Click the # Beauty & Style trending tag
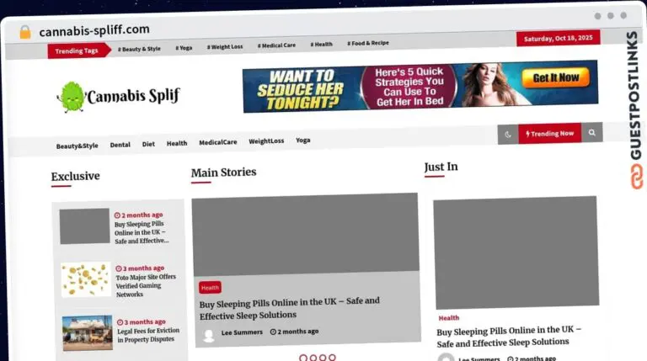 (139, 49)
